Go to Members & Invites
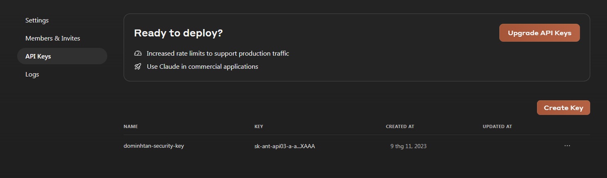Image resolution: width=607 pixels, height=178 pixels. tap(53, 38)
